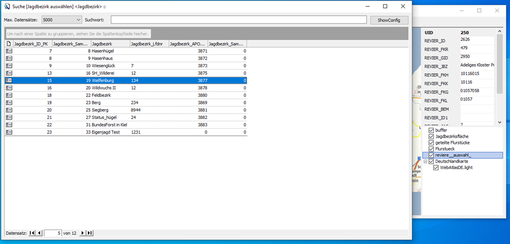
Task: Click the document icon in grid header corner
Action: click(x=9, y=44)
